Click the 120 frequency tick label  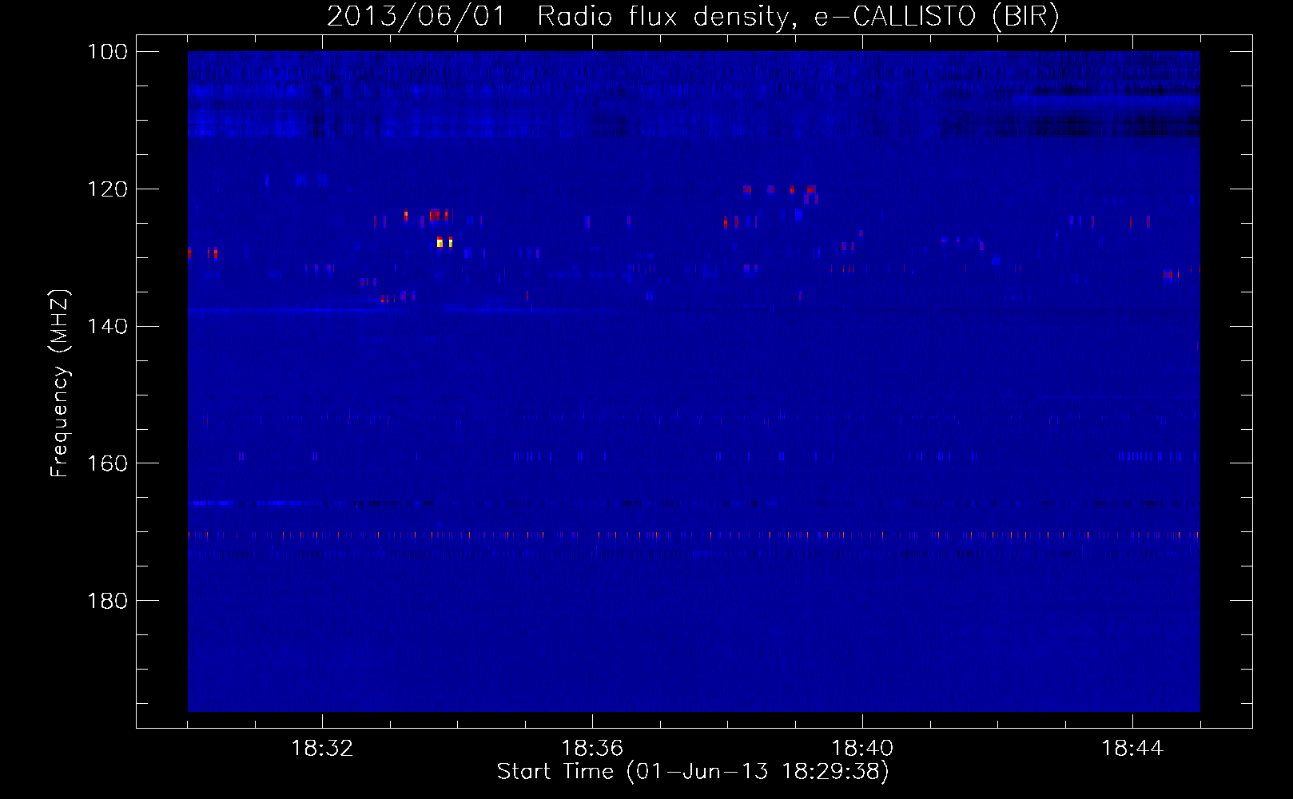click(107, 189)
